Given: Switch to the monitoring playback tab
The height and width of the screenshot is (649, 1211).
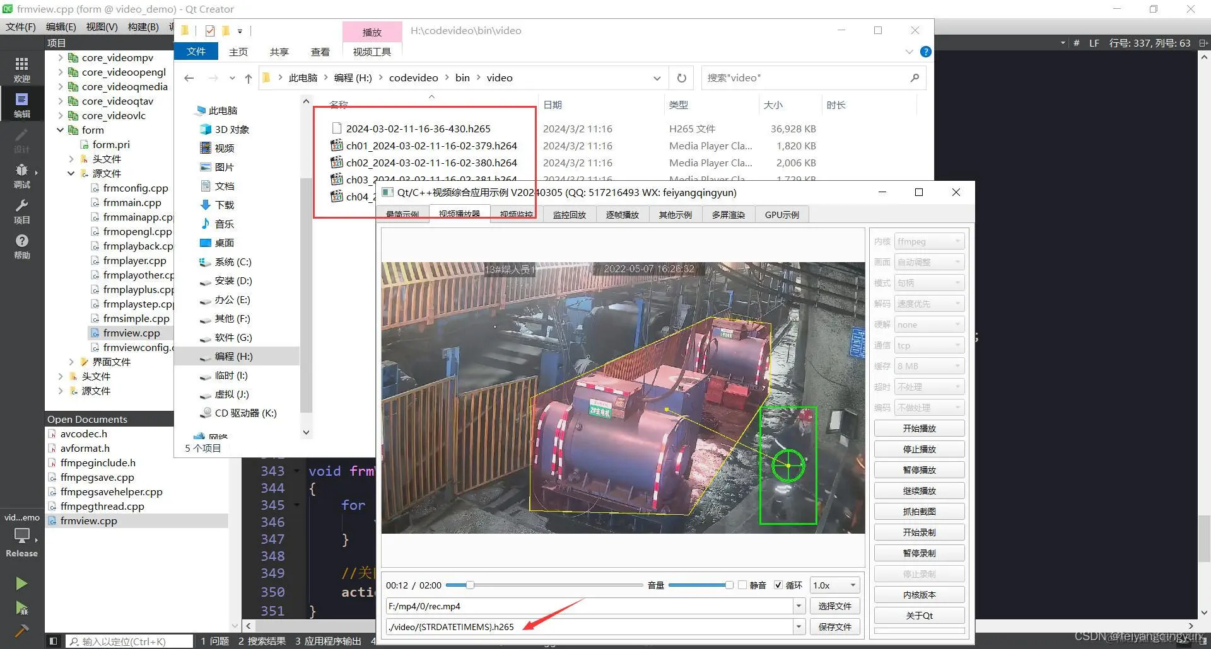Looking at the screenshot, I should tap(569, 214).
